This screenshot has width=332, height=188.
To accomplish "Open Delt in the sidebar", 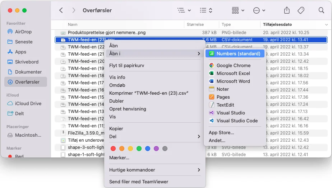I will tap(26, 114).
